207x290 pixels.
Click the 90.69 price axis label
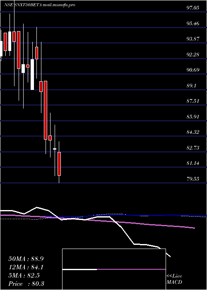[193, 70]
